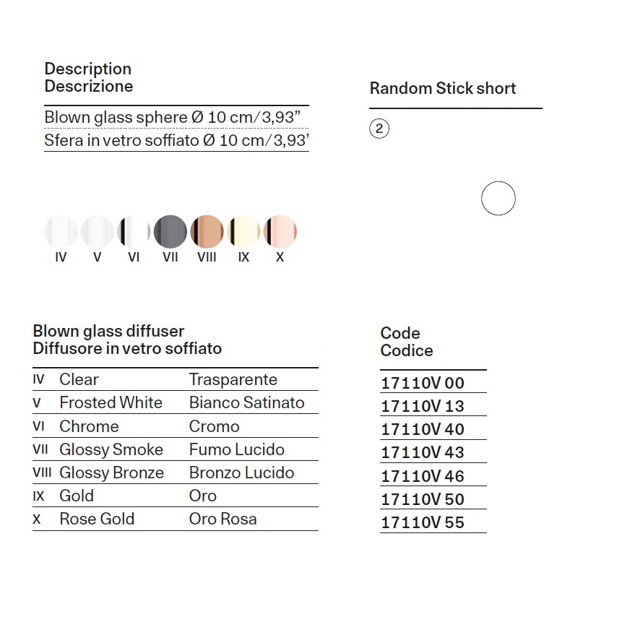The image size is (630, 630).
Task: Click the Frosted White row label
Action: point(111,402)
